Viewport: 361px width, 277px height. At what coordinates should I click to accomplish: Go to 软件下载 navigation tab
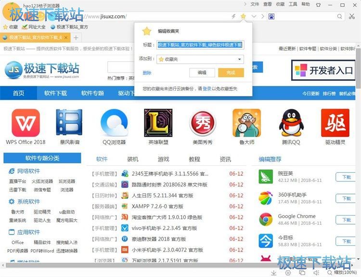[x=55, y=93]
